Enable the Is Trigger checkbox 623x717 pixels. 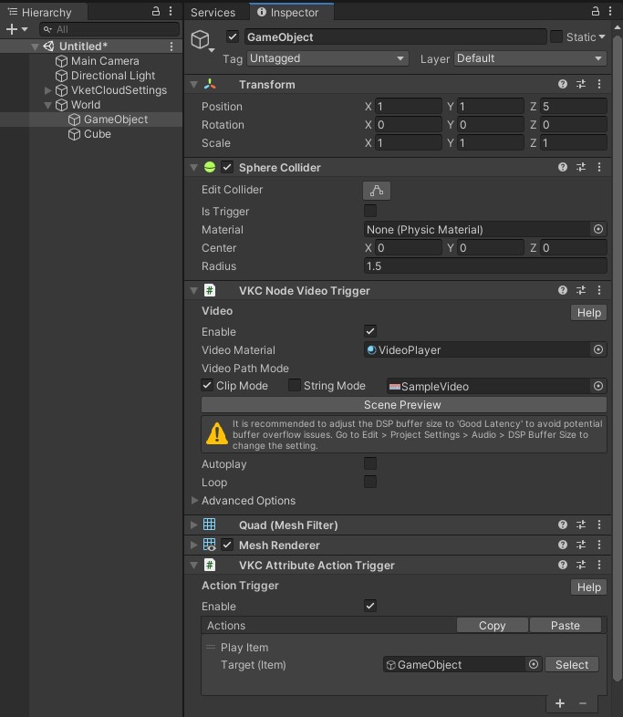coord(370,212)
